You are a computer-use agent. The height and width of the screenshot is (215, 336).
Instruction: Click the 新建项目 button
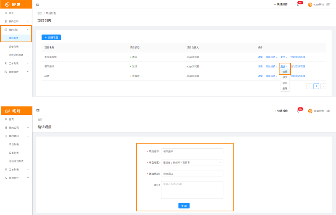pos(51,38)
